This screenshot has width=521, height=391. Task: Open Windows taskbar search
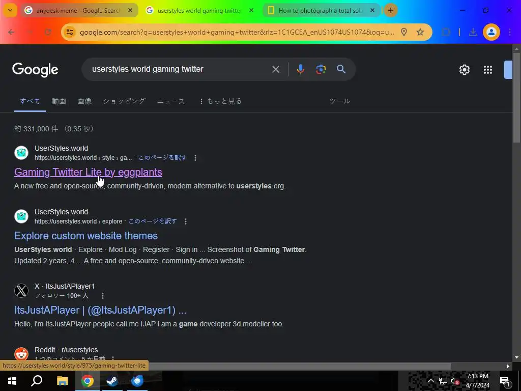tap(37, 381)
